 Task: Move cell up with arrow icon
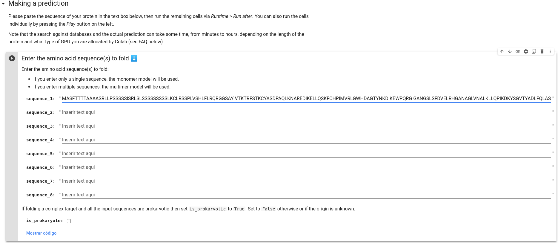[x=502, y=51]
